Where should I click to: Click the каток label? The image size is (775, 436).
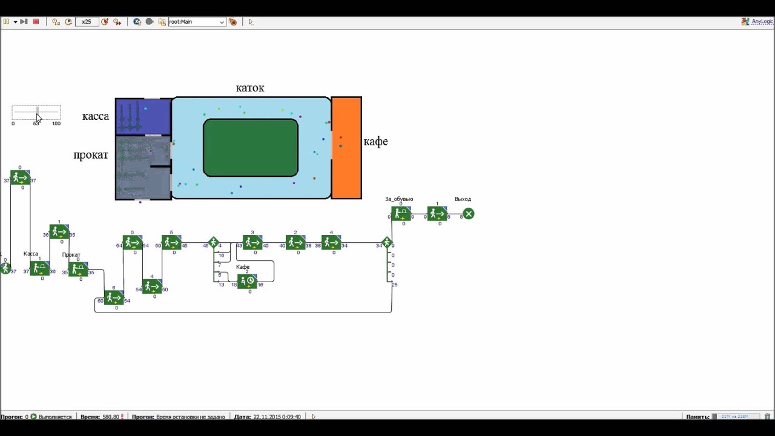pos(250,88)
